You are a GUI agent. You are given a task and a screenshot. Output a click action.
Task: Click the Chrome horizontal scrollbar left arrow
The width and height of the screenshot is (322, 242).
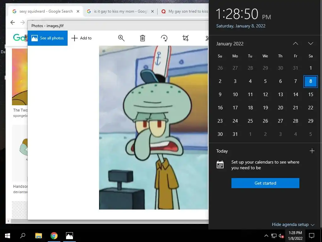click(8, 221)
